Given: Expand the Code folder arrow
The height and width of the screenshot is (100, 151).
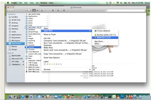Looking at the screenshot, I should 47,25.
